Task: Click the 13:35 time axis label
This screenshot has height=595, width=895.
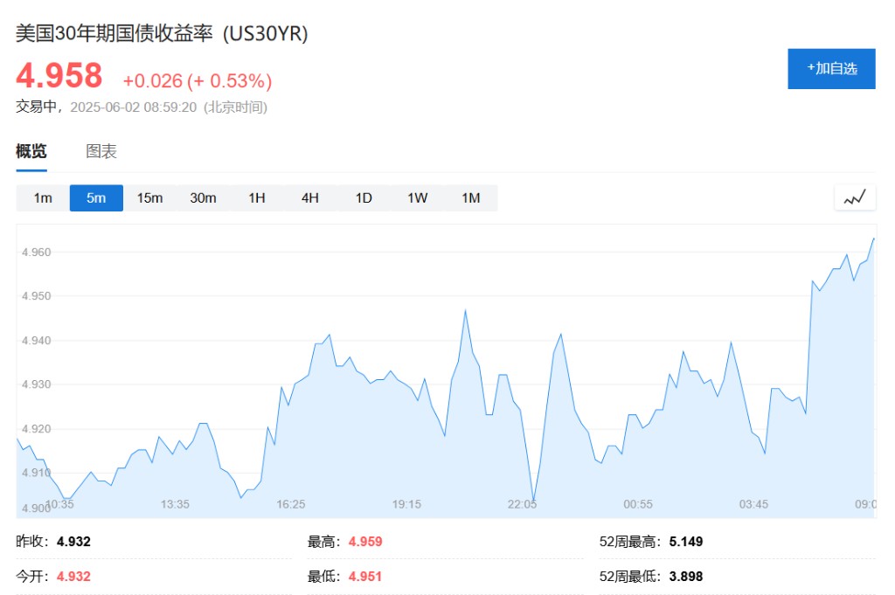Action: (175, 504)
